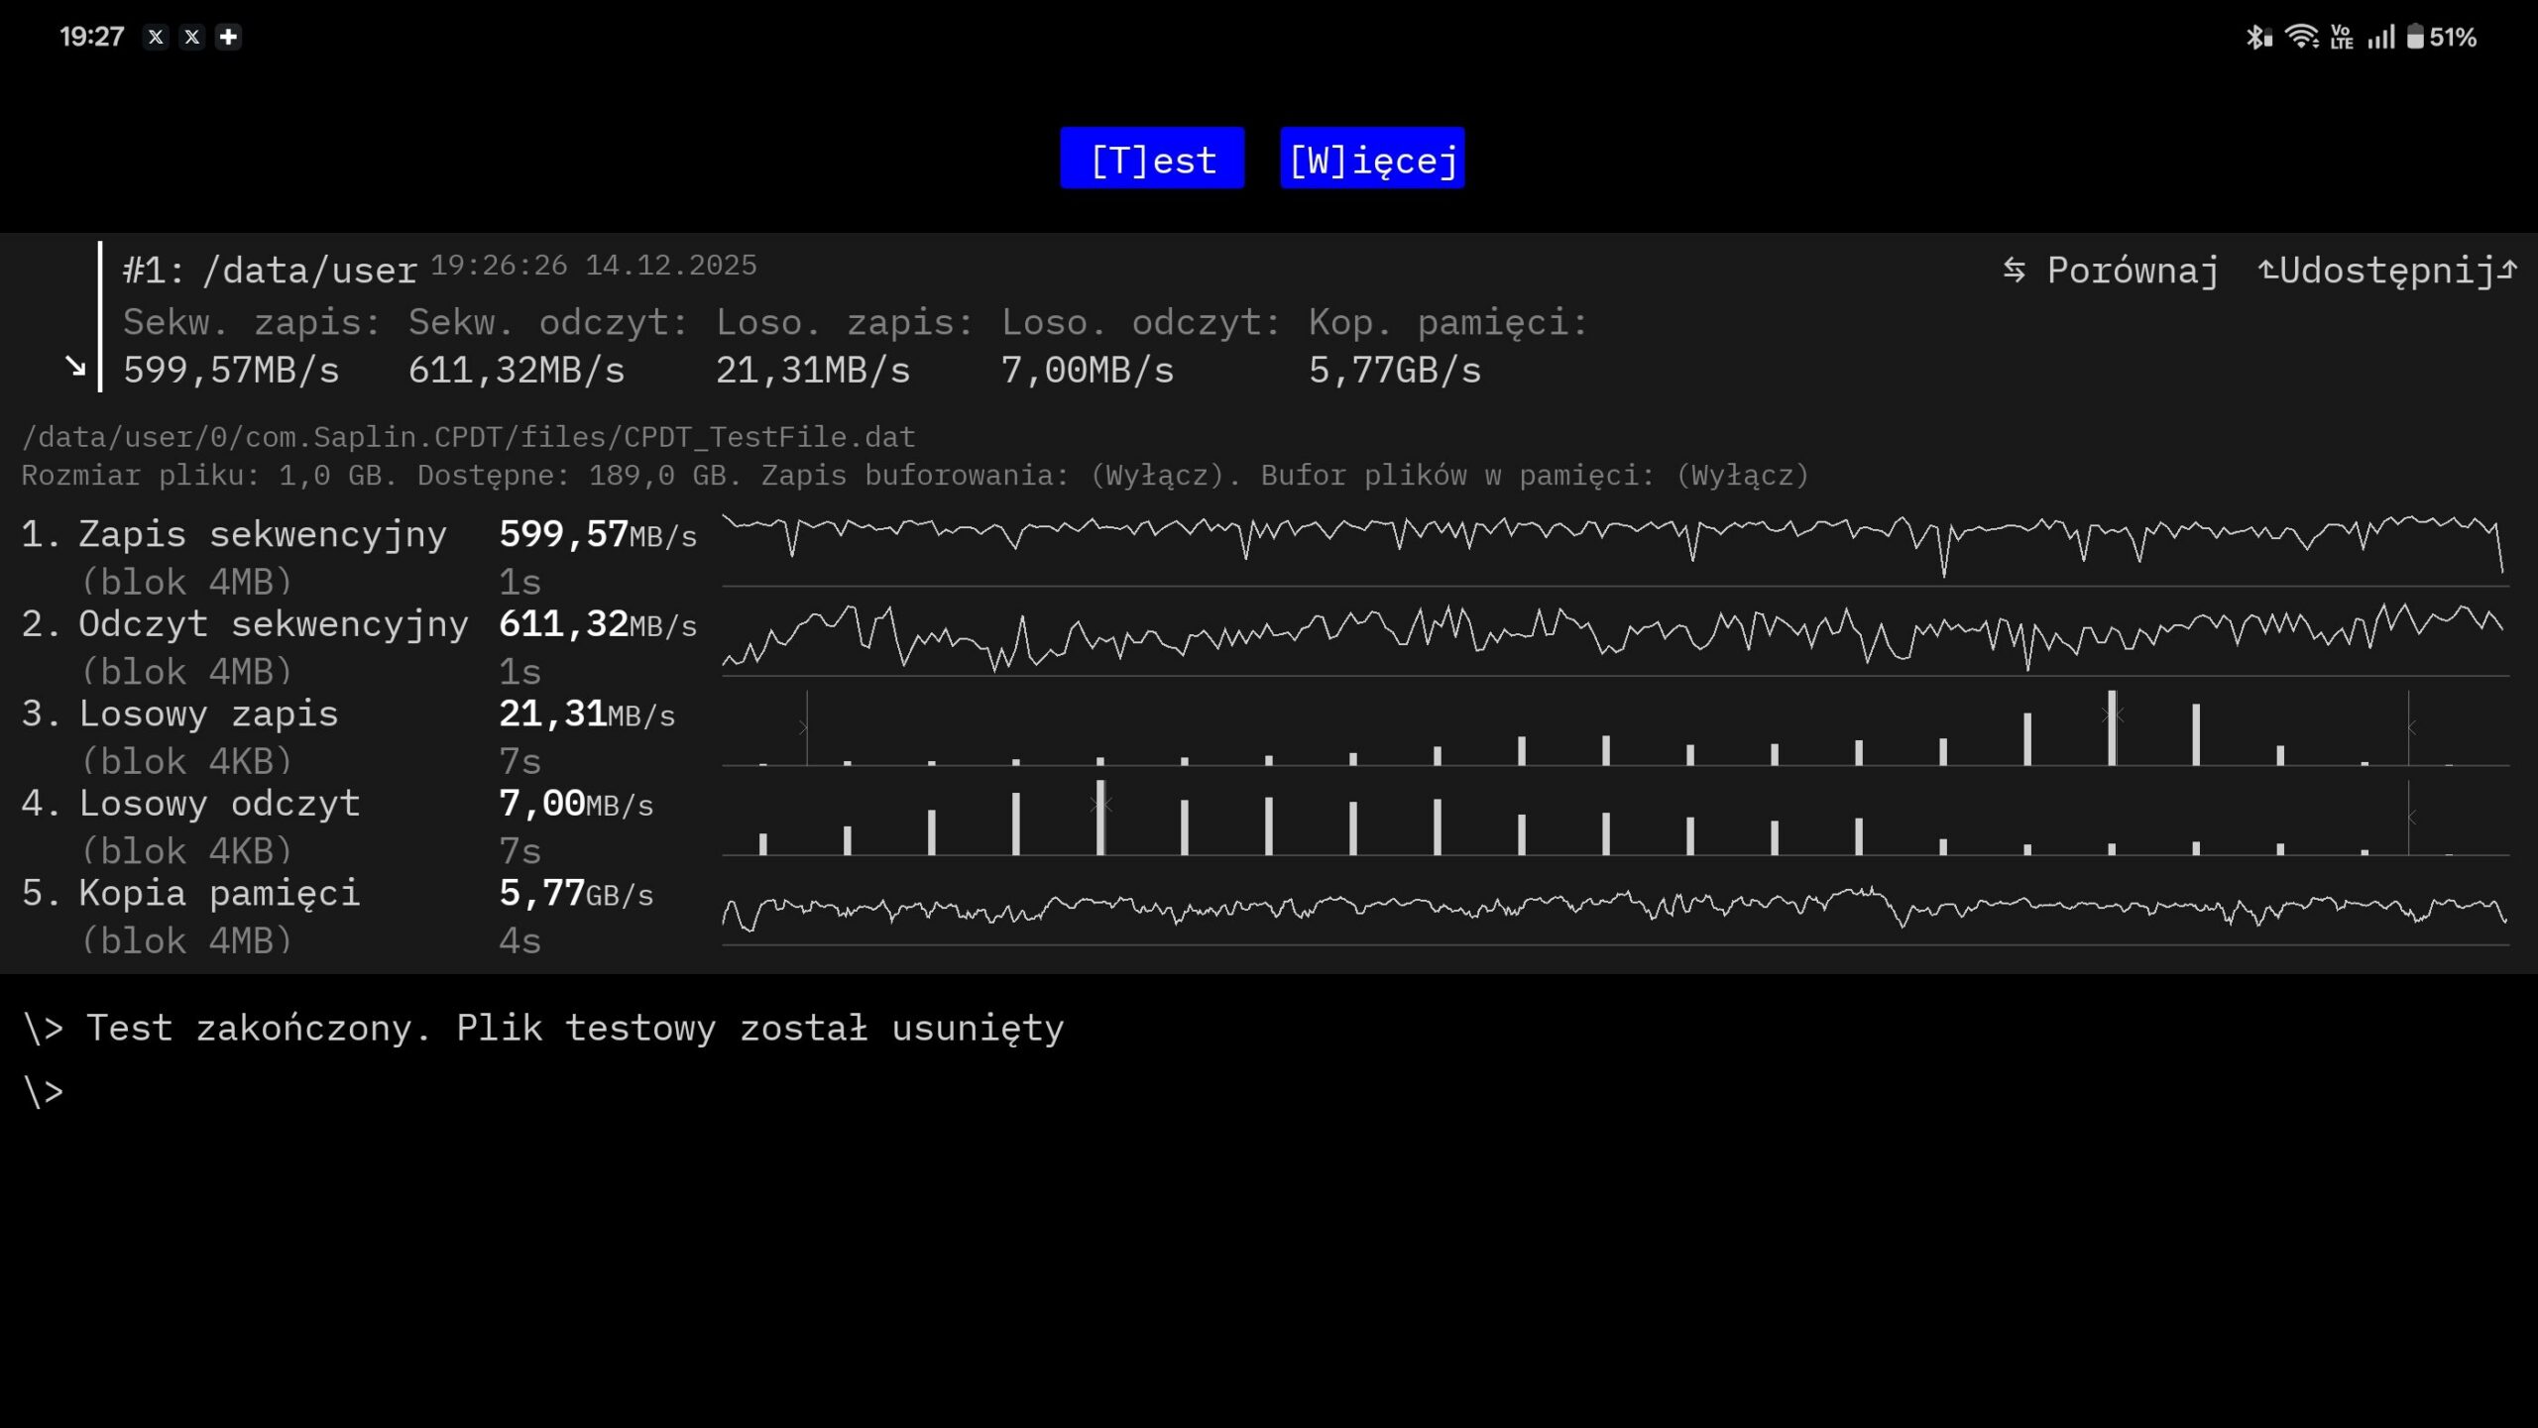The height and width of the screenshot is (1428, 2538).
Task: Select Zapis sekwencyjny test row
Action: (263, 535)
